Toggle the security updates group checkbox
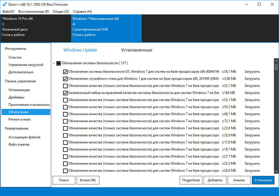Image resolution: width=279 pixels, height=196 pixels. tap(59, 63)
